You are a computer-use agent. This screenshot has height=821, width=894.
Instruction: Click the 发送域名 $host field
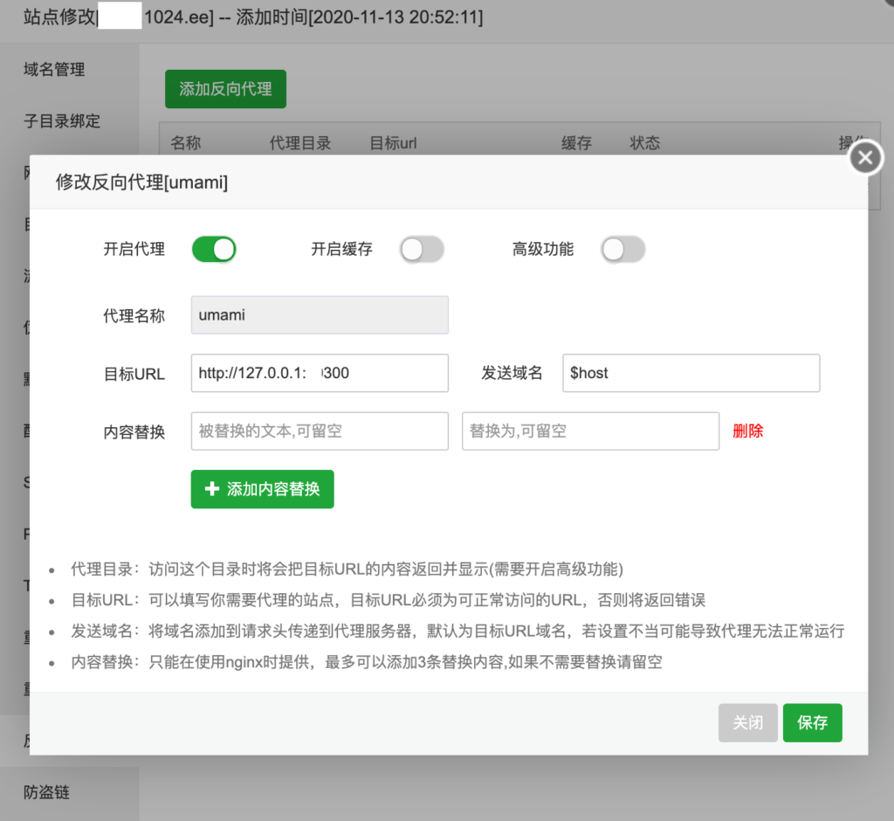[x=691, y=373]
